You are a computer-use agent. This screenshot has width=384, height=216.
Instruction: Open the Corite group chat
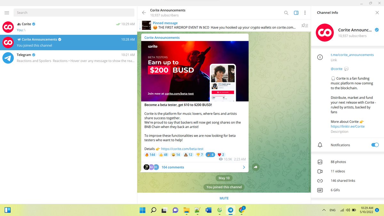click(x=68, y=27)
